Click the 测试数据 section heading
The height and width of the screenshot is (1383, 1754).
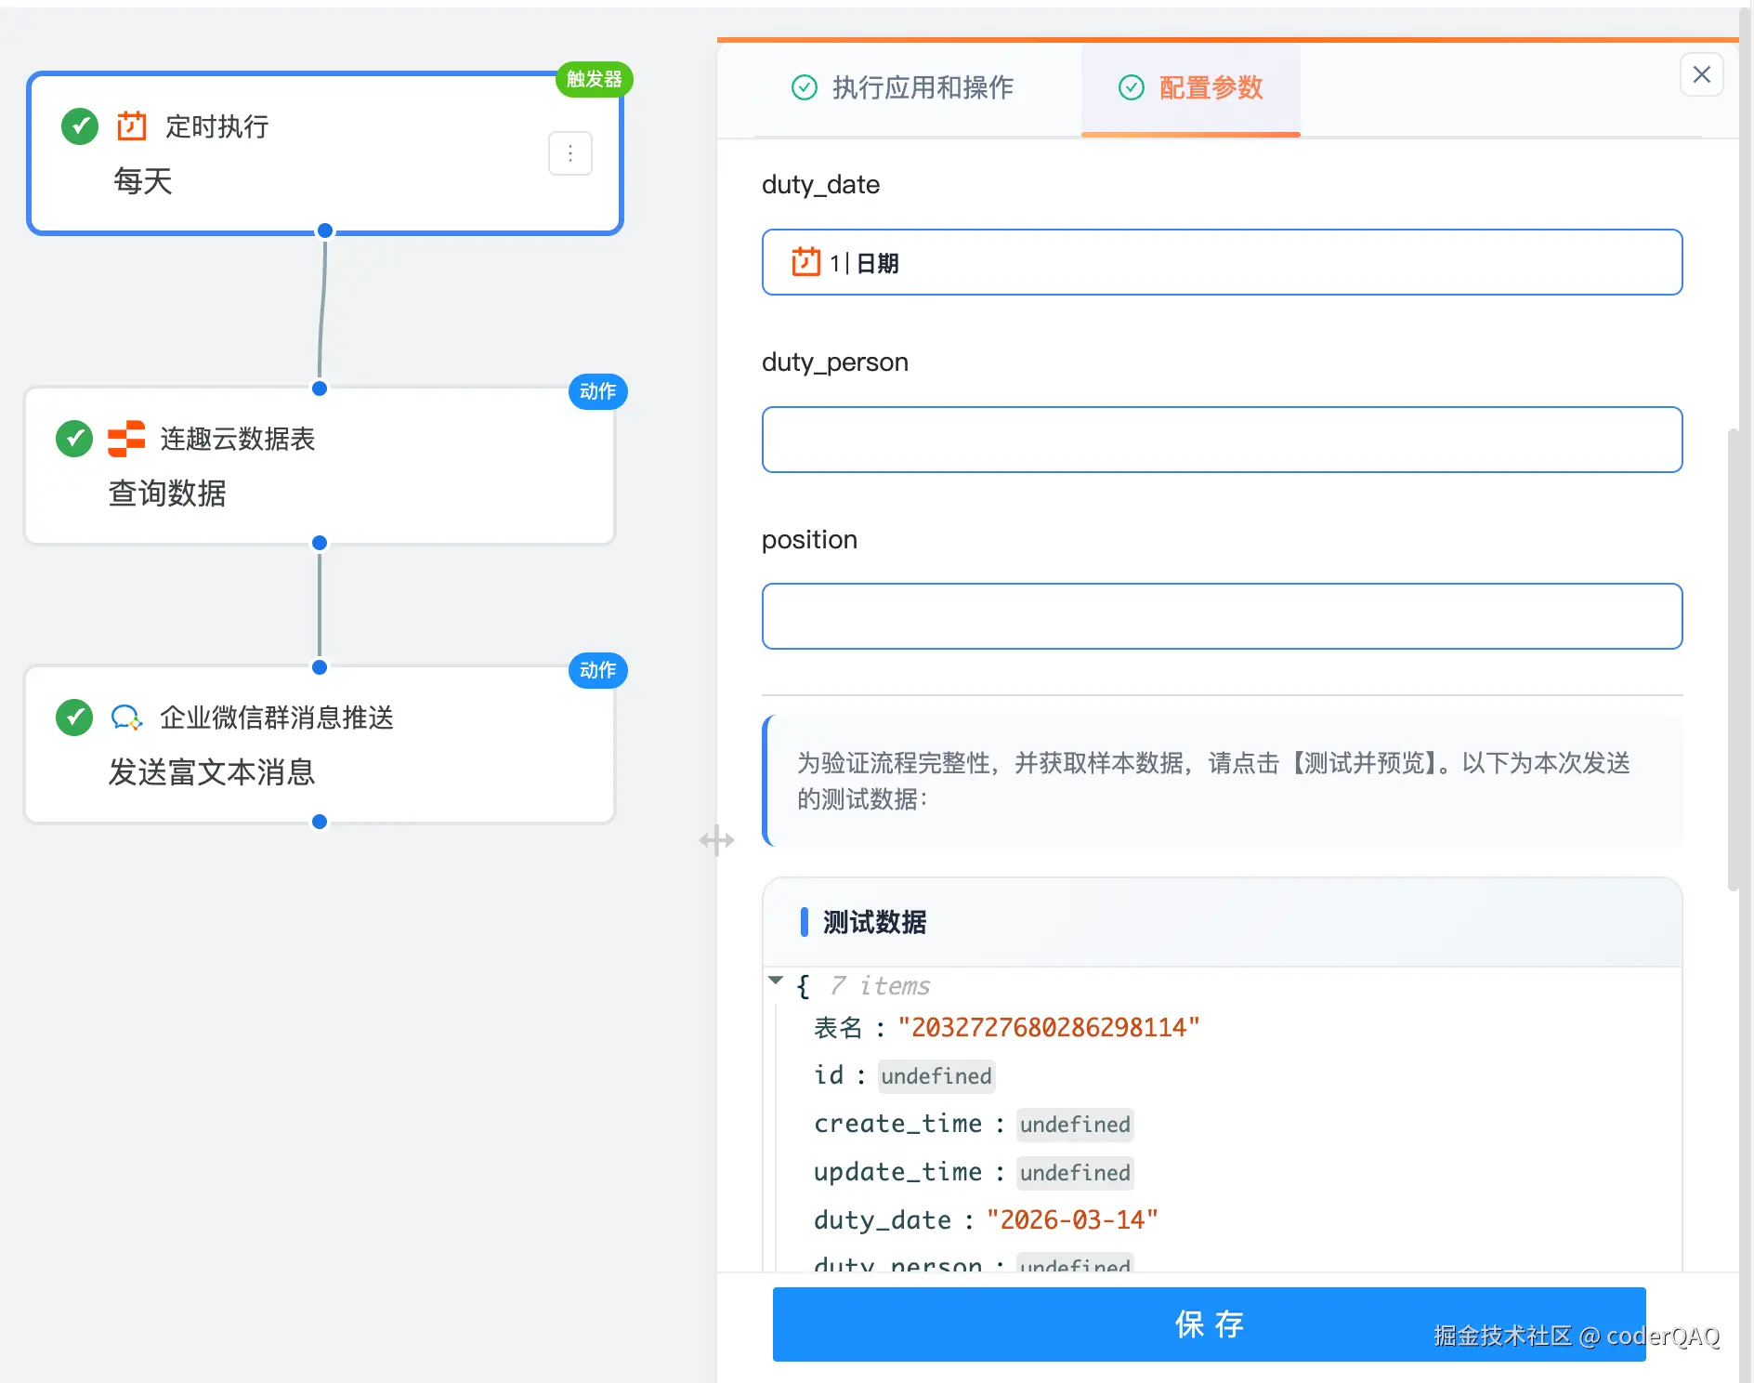(874, 922)
